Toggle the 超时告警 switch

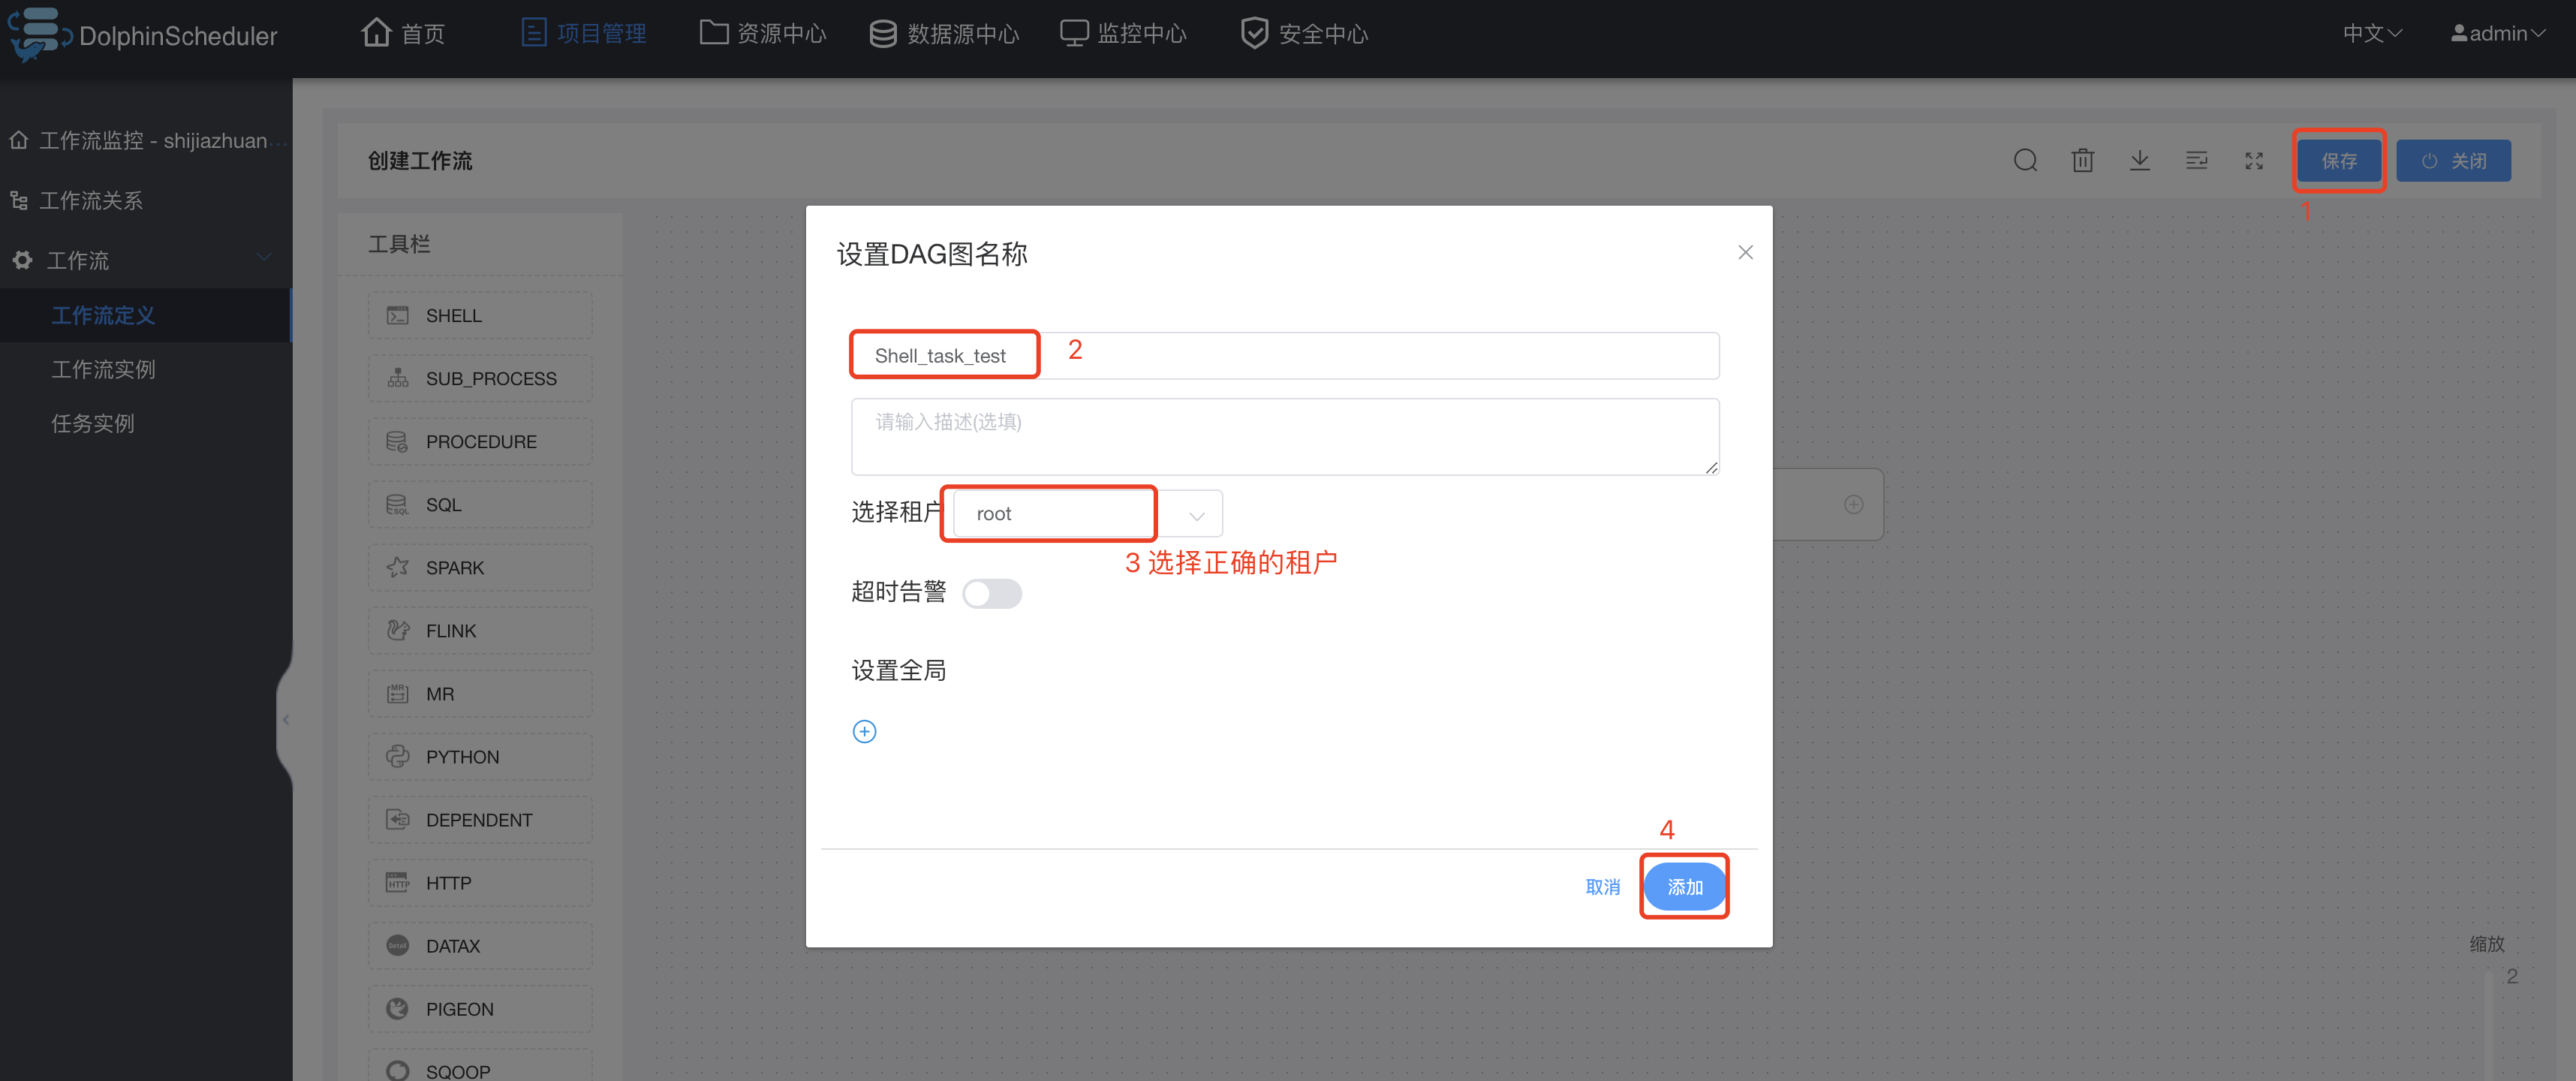click(991, 594)
